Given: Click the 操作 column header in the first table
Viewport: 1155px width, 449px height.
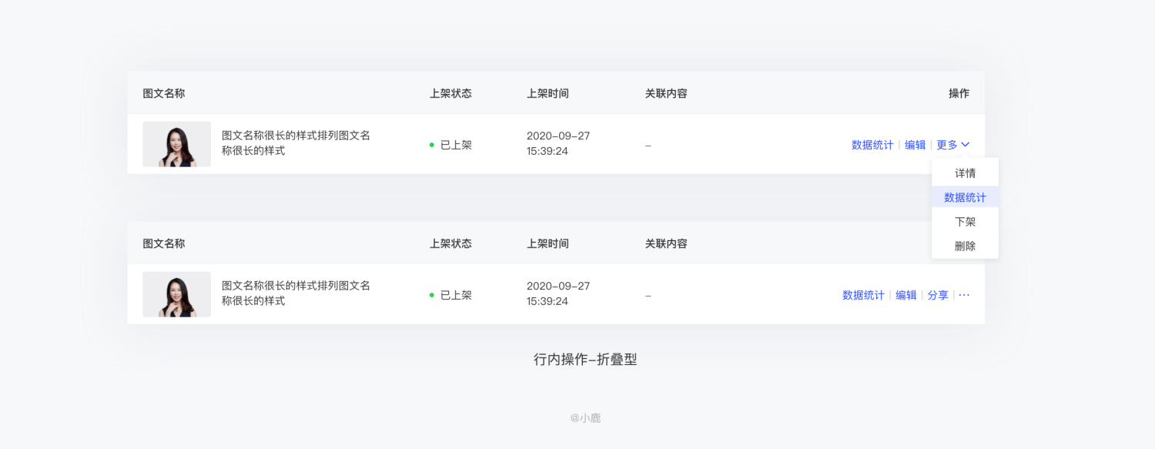Looking at the screenshot, I should 959,93.
